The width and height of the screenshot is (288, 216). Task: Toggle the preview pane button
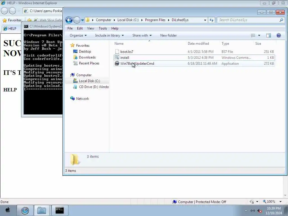point(269,35)
